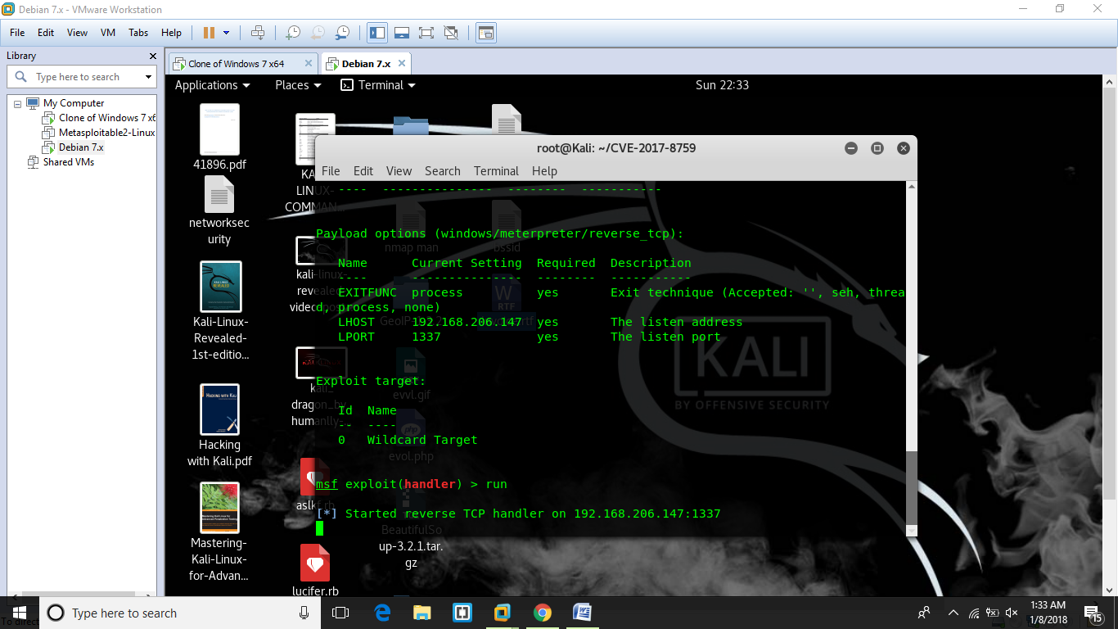
Task: Launch Microsoft Edge from the taskbar
Action: [382, 613]
